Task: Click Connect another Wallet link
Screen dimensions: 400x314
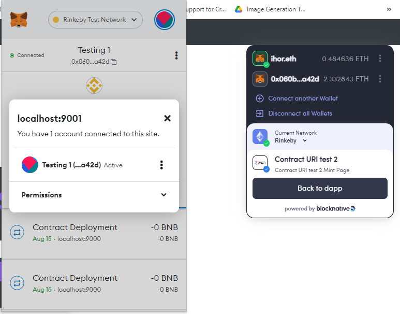Action: pos(303,98)
